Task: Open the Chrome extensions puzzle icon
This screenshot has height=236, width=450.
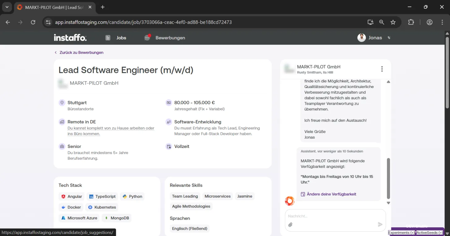Action: tap(411, 22)
